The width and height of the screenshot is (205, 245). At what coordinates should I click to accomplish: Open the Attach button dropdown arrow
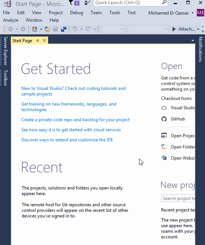coord(198,29)
